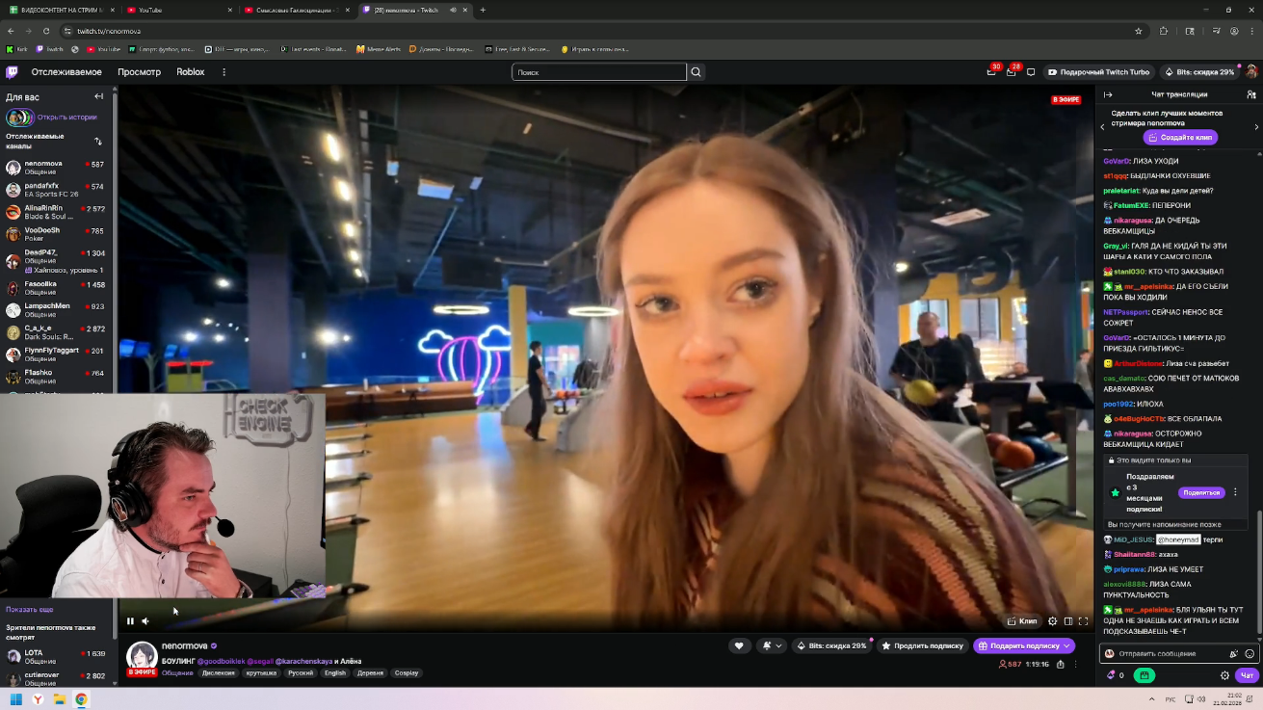Toggle the follow heart button
The width and height of the screenshot is (1263, 710).
click(x=739, y=645)
